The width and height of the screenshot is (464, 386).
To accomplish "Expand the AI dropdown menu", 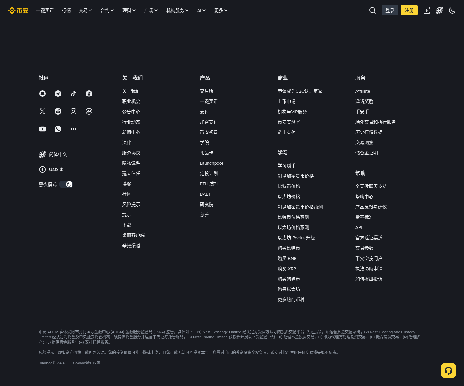I will [x=201, y=10].
